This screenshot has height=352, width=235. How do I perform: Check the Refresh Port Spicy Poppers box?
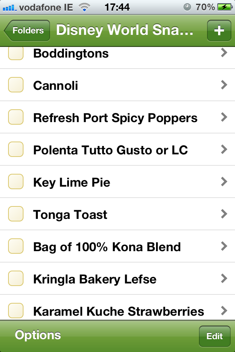pyautogui.click(x=16, y=117)
